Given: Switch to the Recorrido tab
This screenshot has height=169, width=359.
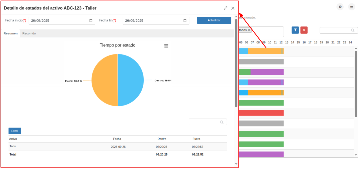Looking at the screenshot, I should tap(29, 34).
